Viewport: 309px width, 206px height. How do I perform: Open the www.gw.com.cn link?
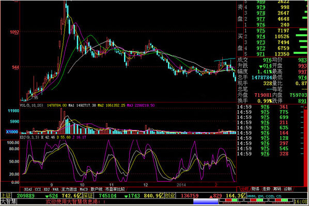pos(264,196)
